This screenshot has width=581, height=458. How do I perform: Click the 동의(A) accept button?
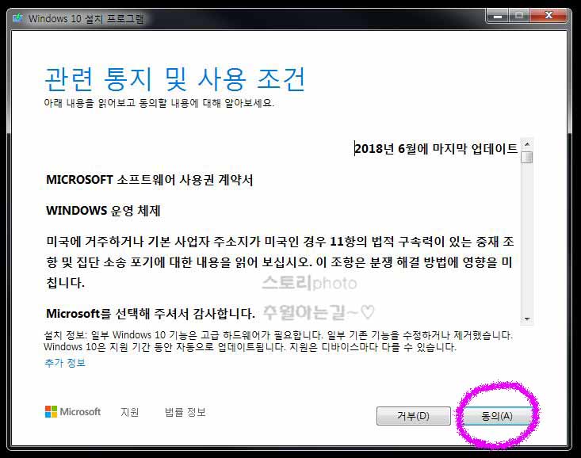(496, 416)
